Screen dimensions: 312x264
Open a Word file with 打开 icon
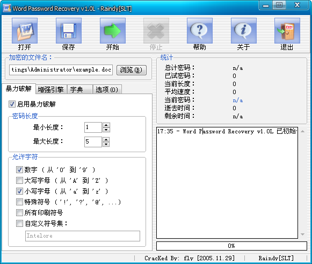(x=25, y=31)
